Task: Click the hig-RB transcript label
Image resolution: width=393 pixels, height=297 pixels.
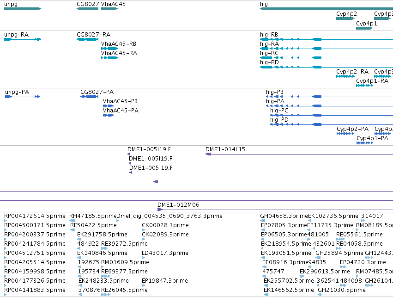Action: pyautogui.click(x=269, y=35)
